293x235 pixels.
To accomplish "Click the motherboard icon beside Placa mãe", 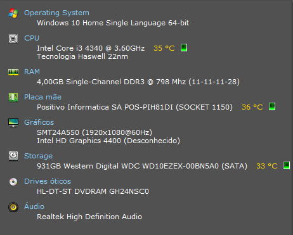I will pos(13,98).
